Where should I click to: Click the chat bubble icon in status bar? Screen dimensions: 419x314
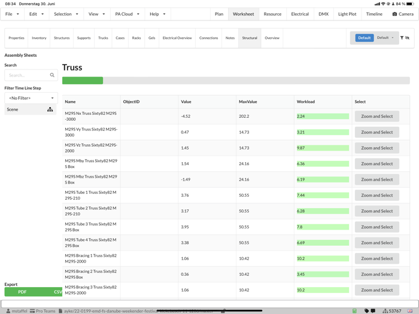pos(373,311)
